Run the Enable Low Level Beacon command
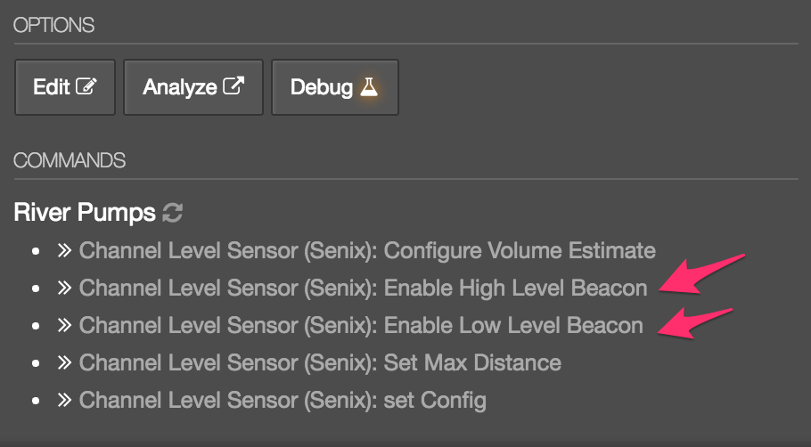 pyautogui.click(x=361, y=326)
